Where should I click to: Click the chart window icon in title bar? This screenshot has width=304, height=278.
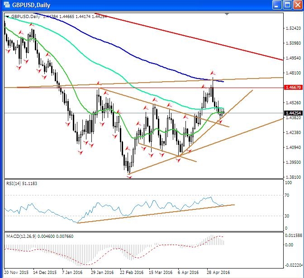click(5, 5)
